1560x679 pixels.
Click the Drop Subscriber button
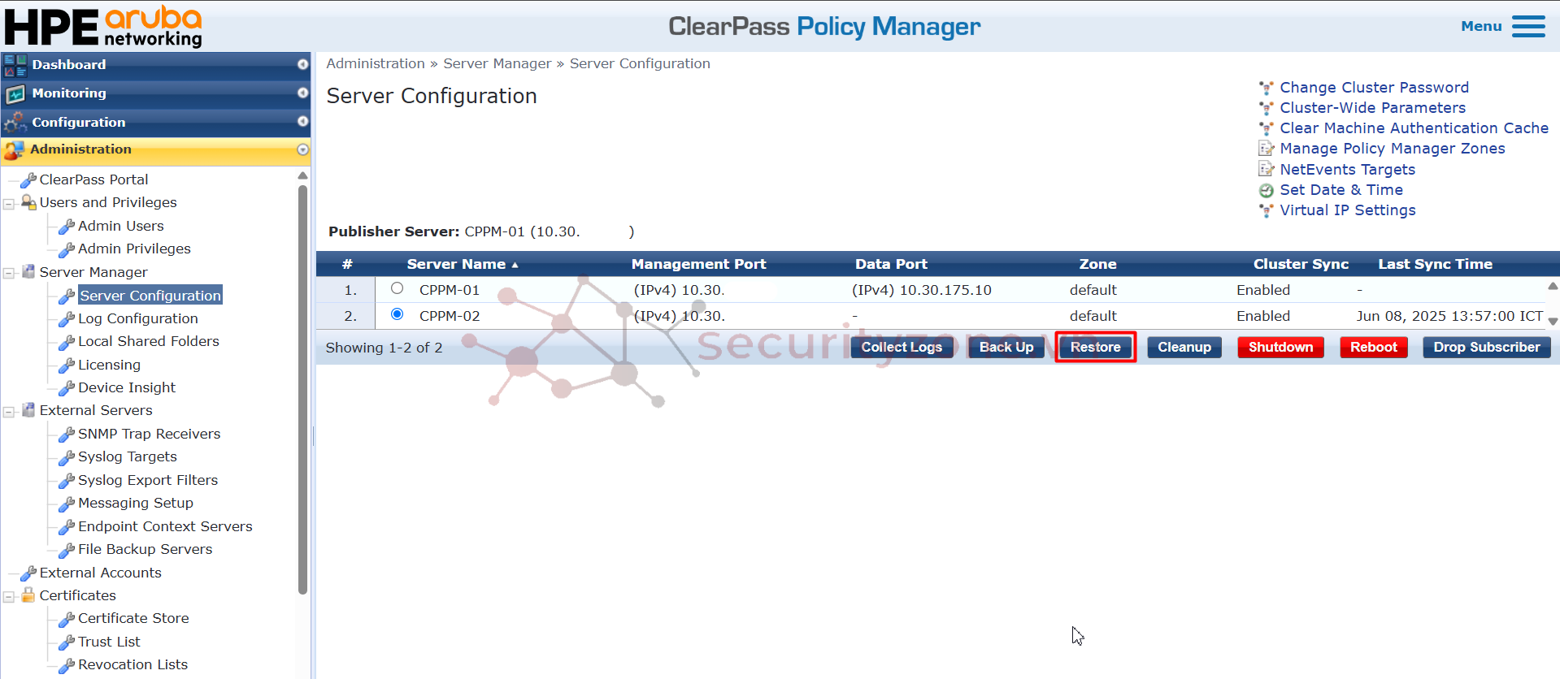click(1486, 348)
